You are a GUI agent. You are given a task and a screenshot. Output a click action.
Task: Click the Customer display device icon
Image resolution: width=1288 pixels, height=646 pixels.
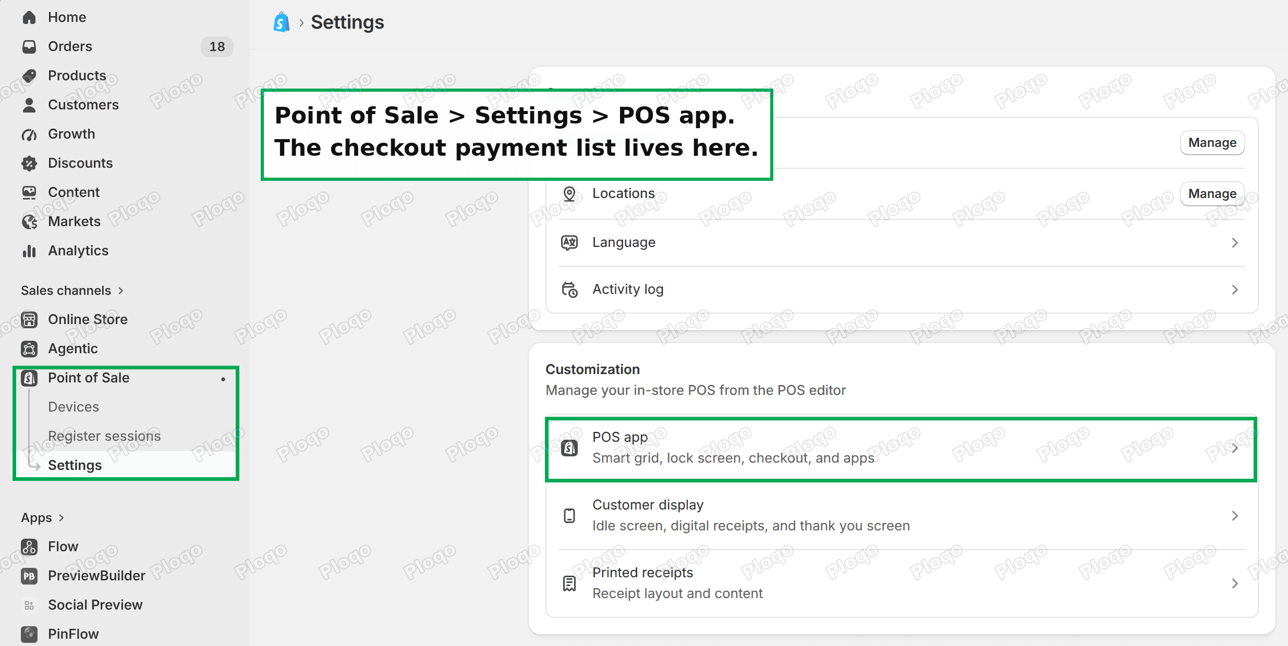pos(569,516)
